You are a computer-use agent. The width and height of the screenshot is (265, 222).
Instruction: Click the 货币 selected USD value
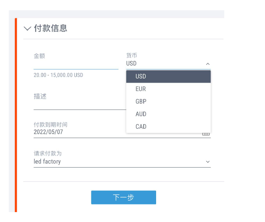(131, 64)
